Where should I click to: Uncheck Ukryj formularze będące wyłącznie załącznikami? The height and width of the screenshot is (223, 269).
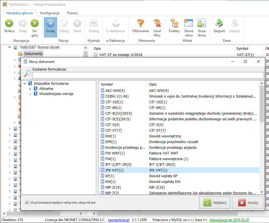[27, 203]
